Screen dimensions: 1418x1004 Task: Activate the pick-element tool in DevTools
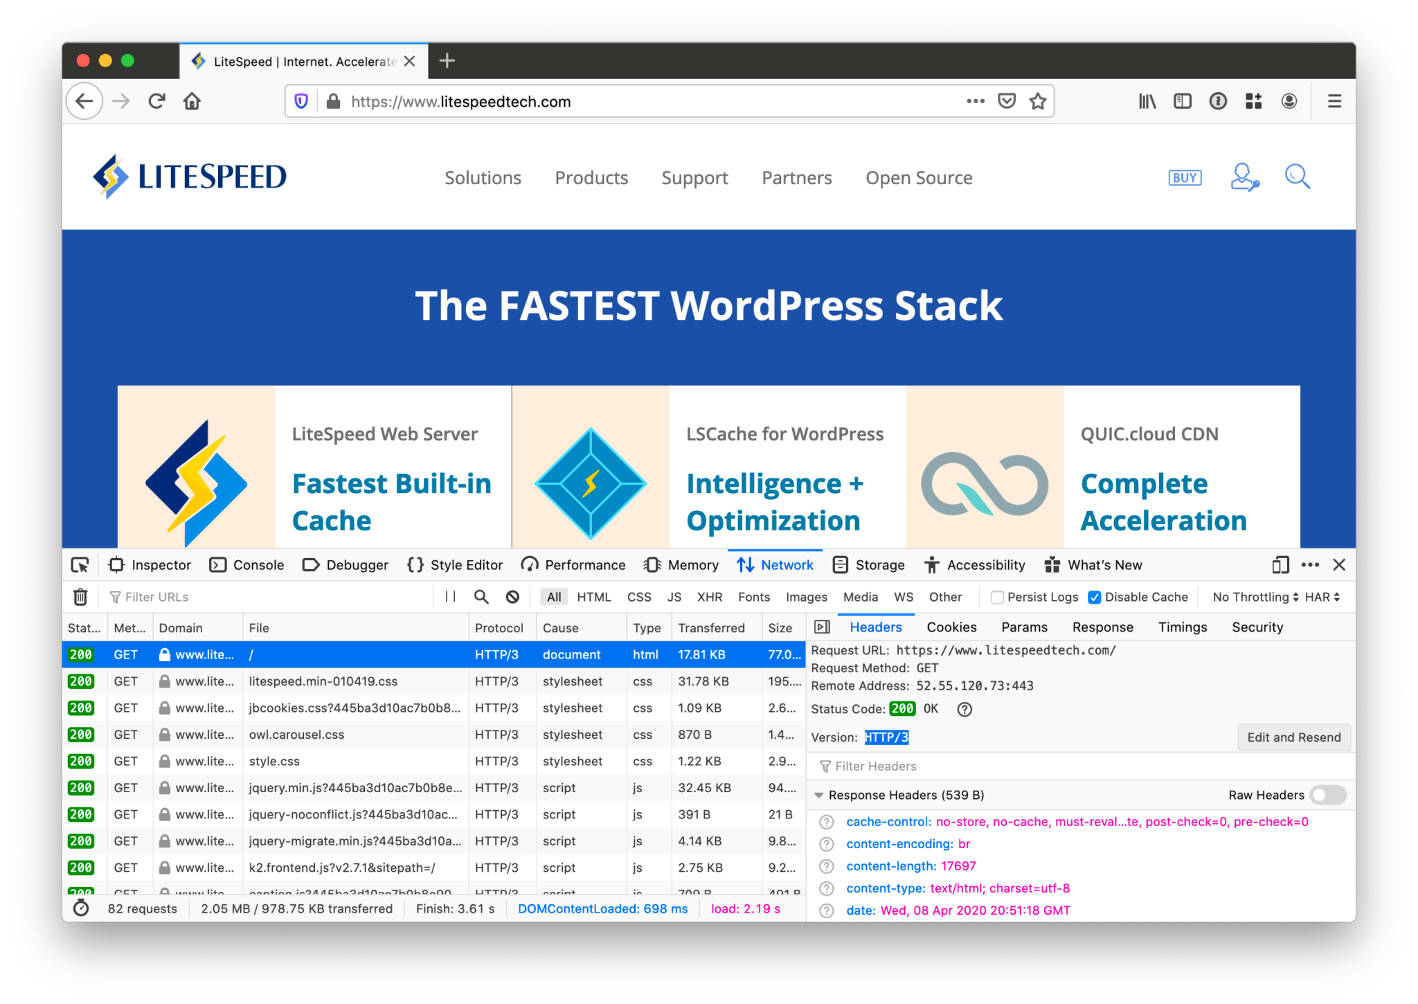[80, 564]
